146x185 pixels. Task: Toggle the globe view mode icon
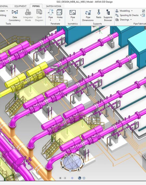pyautogui.click(x=79, y=178)
